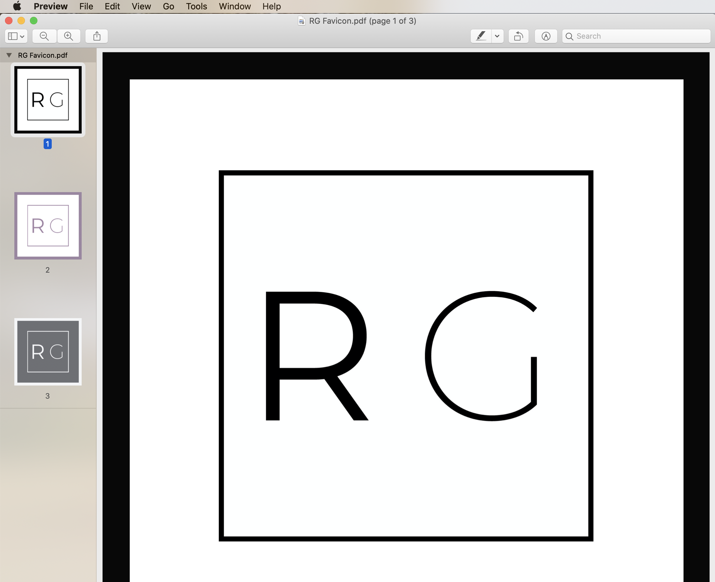The width and height of the screenshot is (715, 582).
Task: Click the zoom in magnifier icon
Action: [69, 36]
